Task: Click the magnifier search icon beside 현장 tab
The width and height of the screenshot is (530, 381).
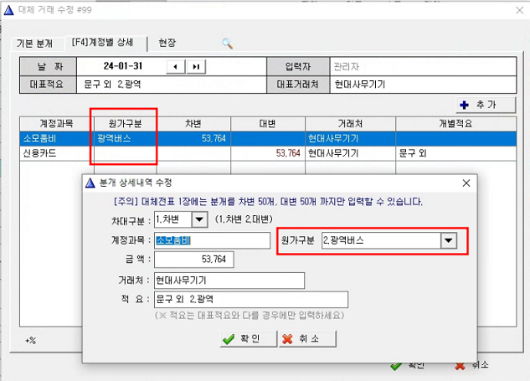Action: (227, 43)
